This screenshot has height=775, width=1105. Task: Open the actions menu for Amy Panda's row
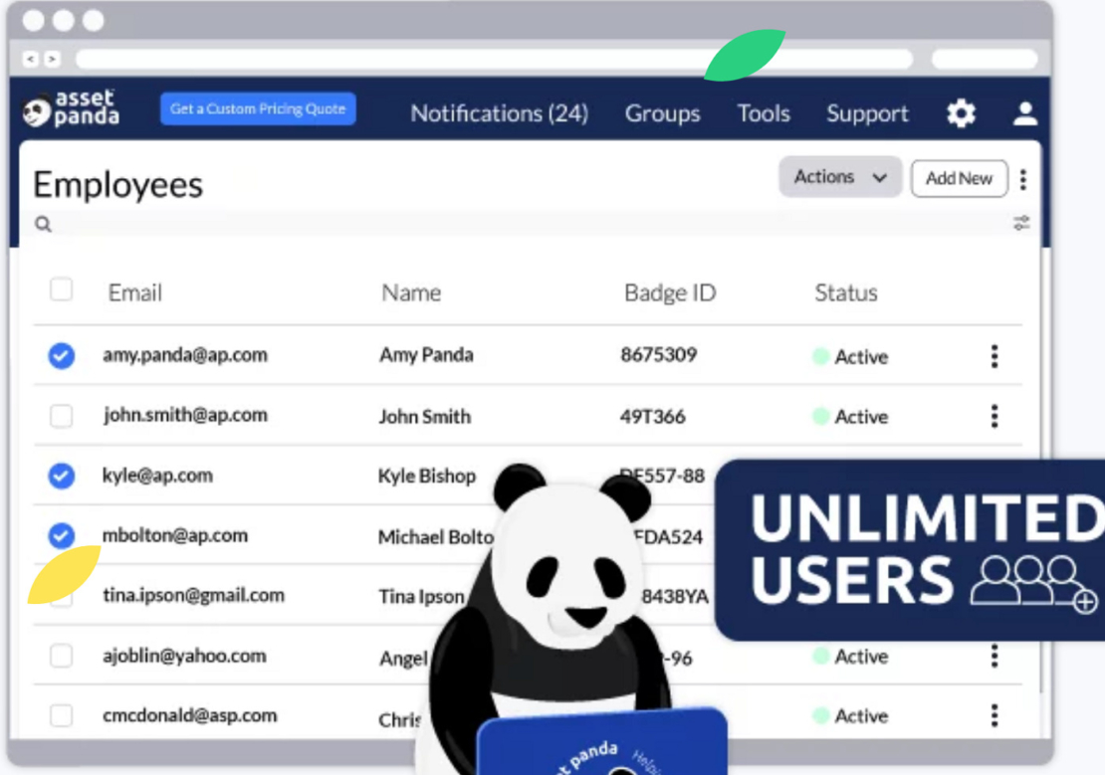(x=994, y=356)
